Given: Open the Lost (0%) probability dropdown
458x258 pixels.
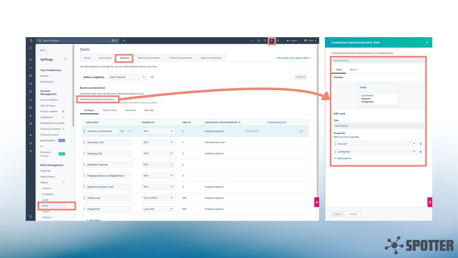Looking at the screenshot, I should [158, 209].
